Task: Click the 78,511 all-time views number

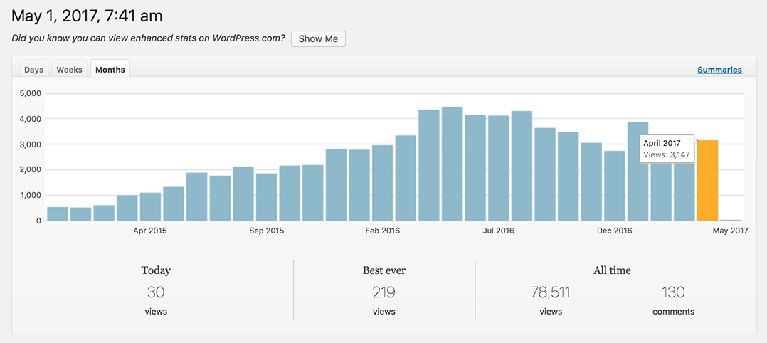Action: pos(551,292)
